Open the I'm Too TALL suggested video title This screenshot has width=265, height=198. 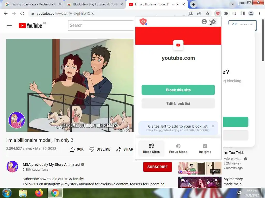pyautogui.click(x=234, y=153)
